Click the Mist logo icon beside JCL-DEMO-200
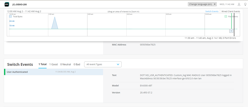This screenshot has height=107, width=248. tap(7, 4)
